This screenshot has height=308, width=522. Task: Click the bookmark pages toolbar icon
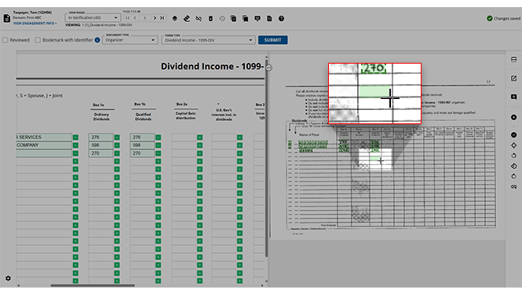click(x=246, y=19)
